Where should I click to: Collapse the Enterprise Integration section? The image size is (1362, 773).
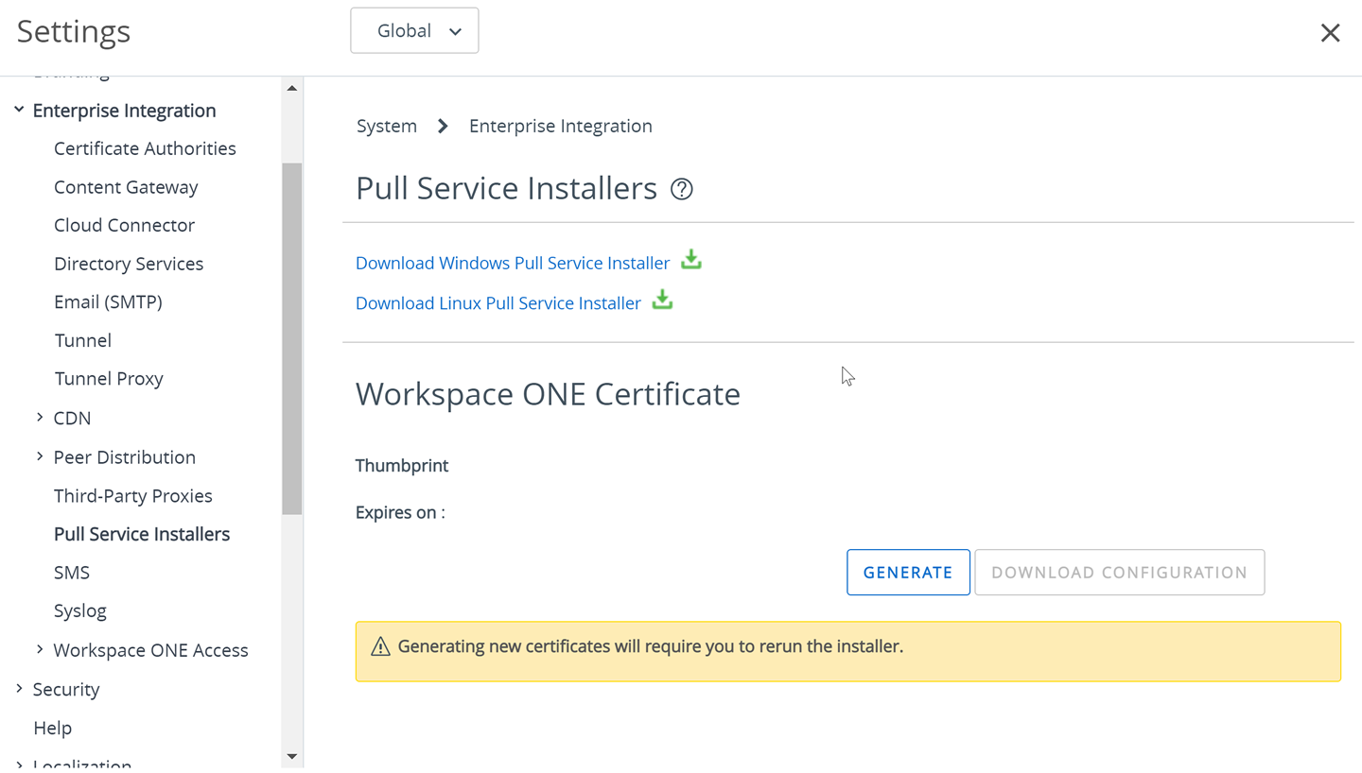pos(19,110)
